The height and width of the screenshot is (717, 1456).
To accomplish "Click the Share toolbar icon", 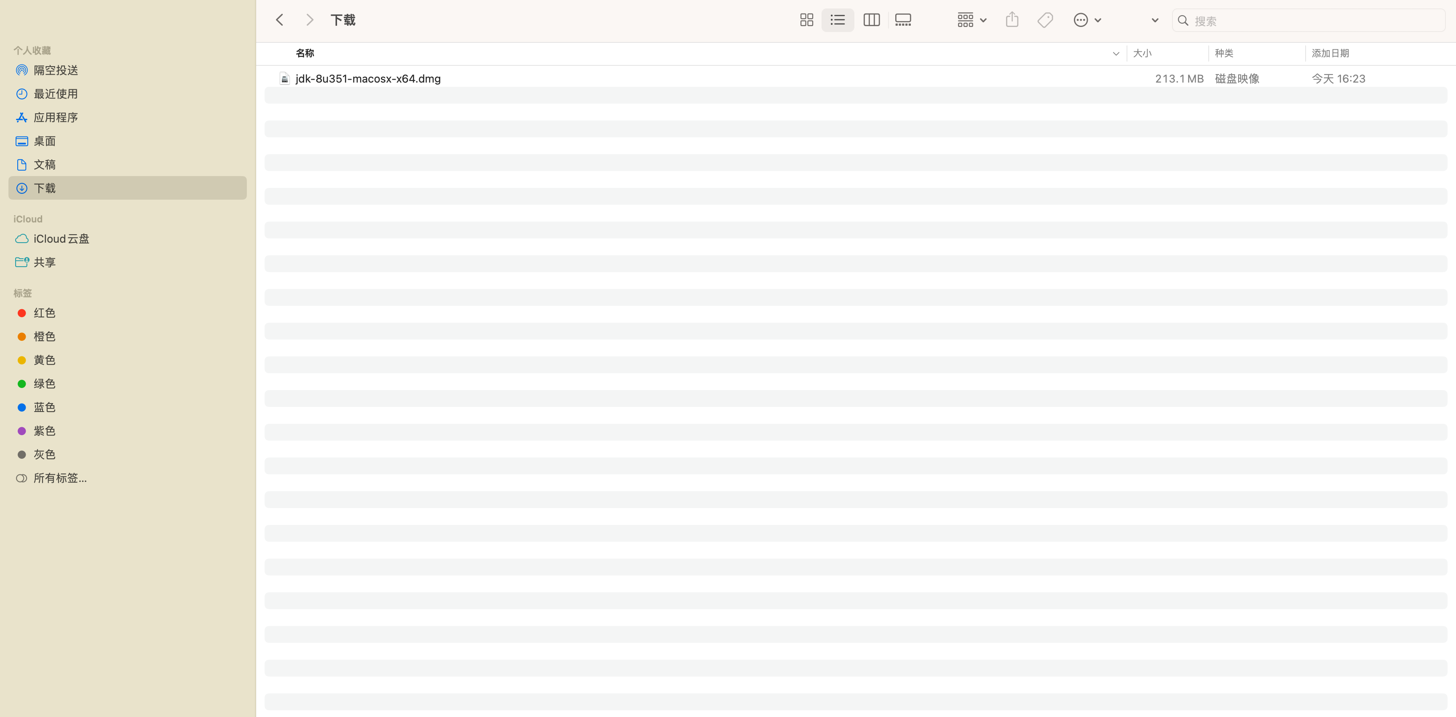I will click(1012, 20).
